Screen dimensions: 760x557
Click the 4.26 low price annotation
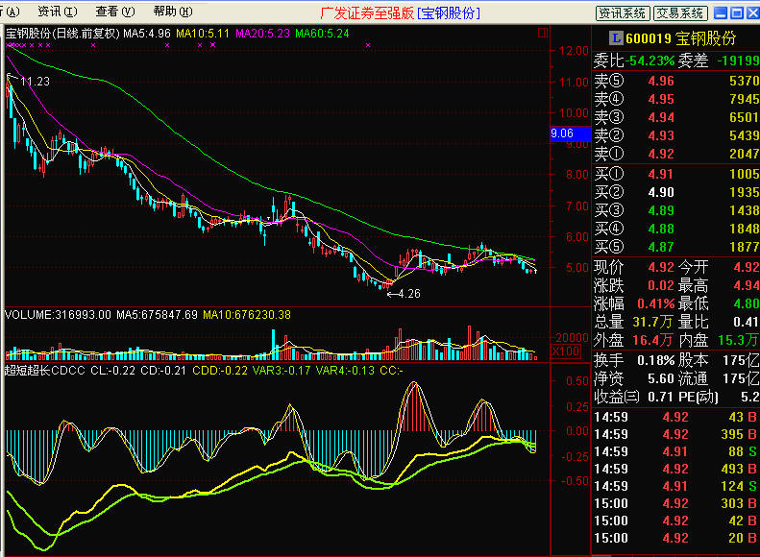tap(410, 294)
